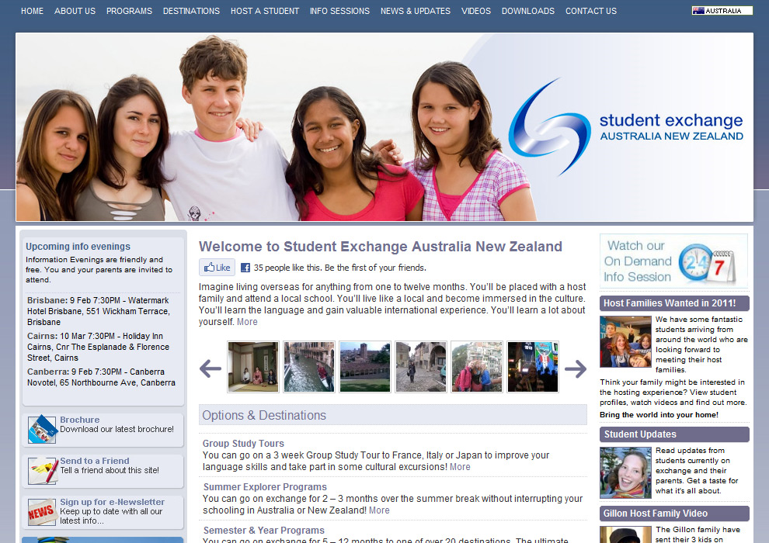Open the two girls hillside thumbnail
Image resolution: width=769 pixels, height=543 pixels.
click(x=477, y=367)
